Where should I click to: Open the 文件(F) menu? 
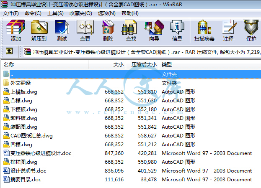pyautogui.click(x=11, y=13)
